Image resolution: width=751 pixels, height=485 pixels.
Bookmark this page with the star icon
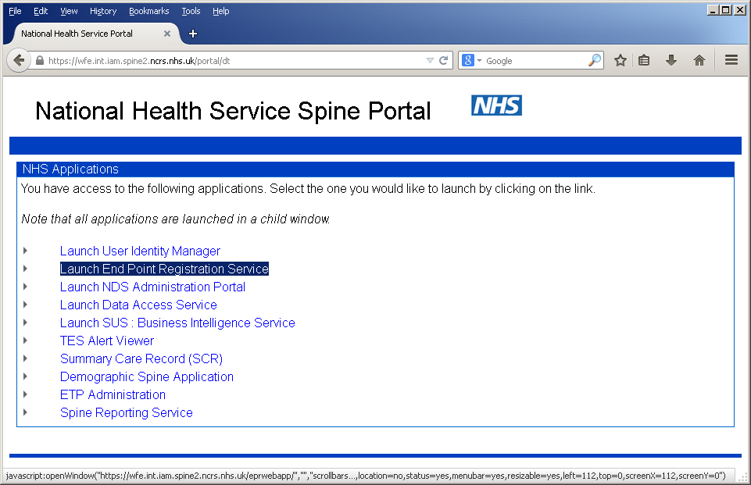pyautogui.click(x=620, y=60)
